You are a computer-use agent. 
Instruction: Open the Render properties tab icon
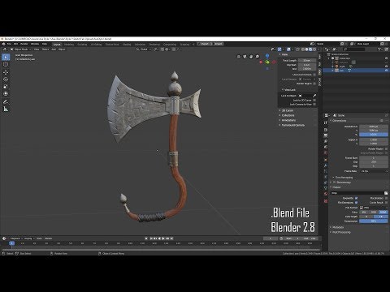[326, 130]
